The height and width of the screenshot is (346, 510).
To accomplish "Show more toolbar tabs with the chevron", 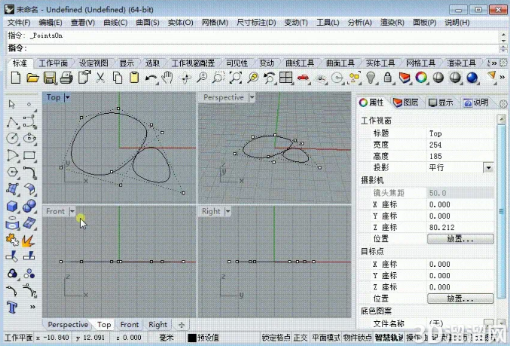I will point(493,63).
